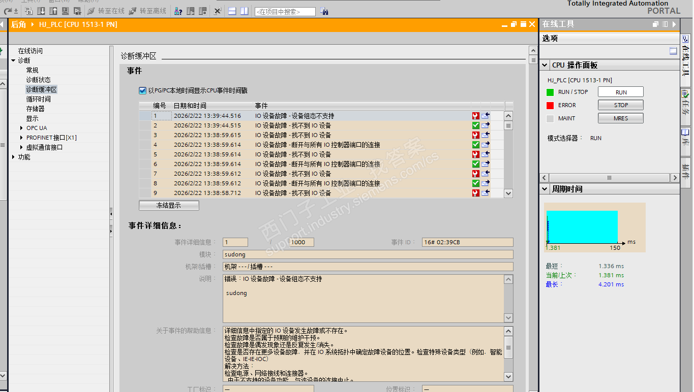Select 在线访问 in the navigation tree
Viewport: 694px width, 392px height.
[31, 51]
